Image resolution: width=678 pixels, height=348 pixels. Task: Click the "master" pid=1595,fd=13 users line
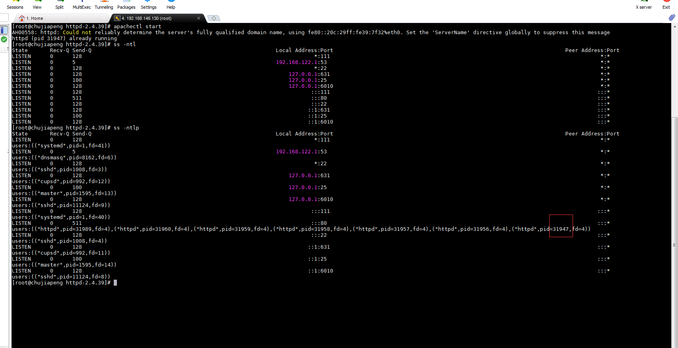coord(64,193)
